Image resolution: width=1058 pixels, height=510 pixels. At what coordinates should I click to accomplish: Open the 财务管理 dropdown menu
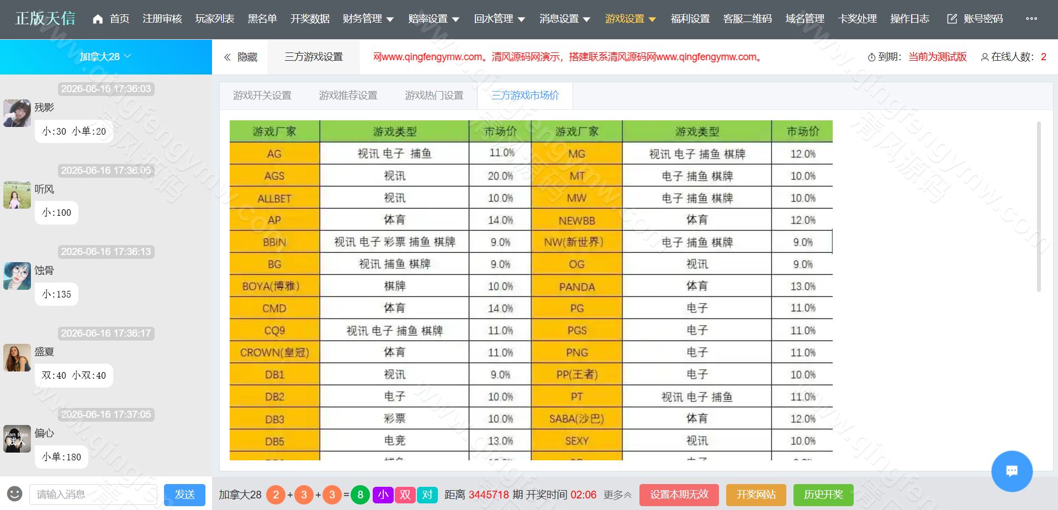coord(368,19)
